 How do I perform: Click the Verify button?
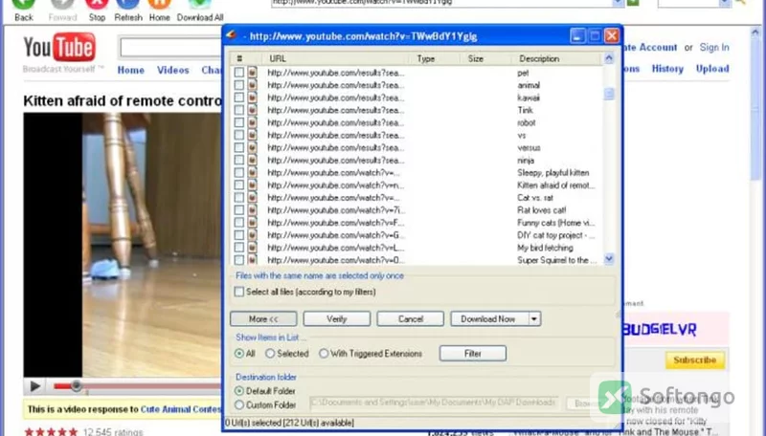coord(337,319)
